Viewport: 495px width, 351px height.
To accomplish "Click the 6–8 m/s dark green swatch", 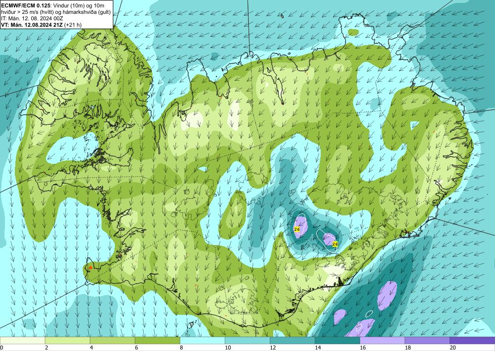I will coord(157,341).
